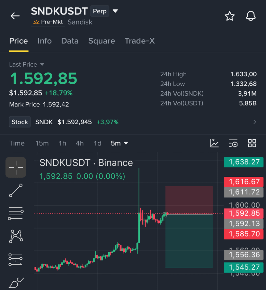Select the Fibonacci retracement lines tool

point(15,260)
